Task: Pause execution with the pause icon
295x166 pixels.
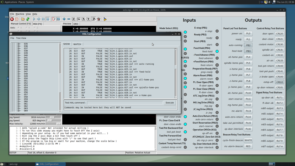Action: tap(43, 19)
